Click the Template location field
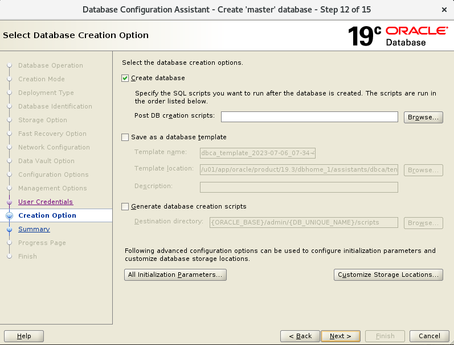454x345 pixels. (x=299, y=169)
